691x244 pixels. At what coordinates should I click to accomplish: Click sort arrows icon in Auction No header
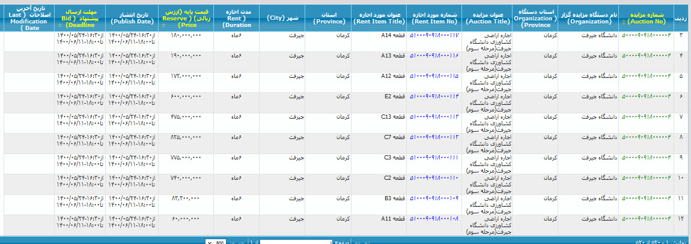tap(624, 22)
